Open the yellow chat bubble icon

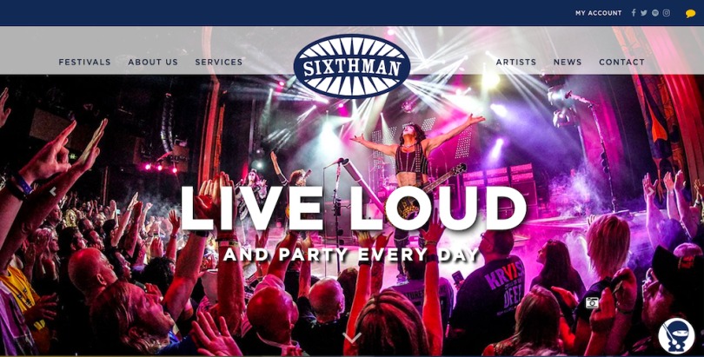(x=691, y=13)
